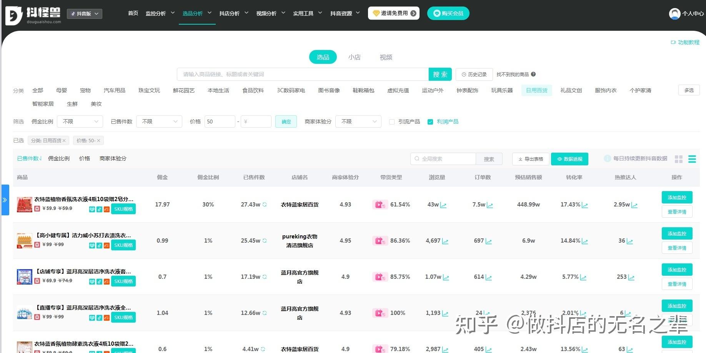This screenshot has height=353, width=706.
Task: Sort by 佣金比例
Action: (x=59, y=158)
